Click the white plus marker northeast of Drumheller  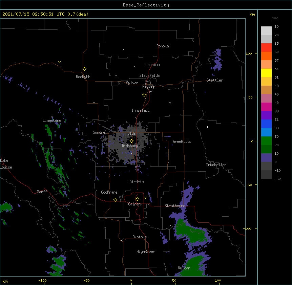point(207,127)
